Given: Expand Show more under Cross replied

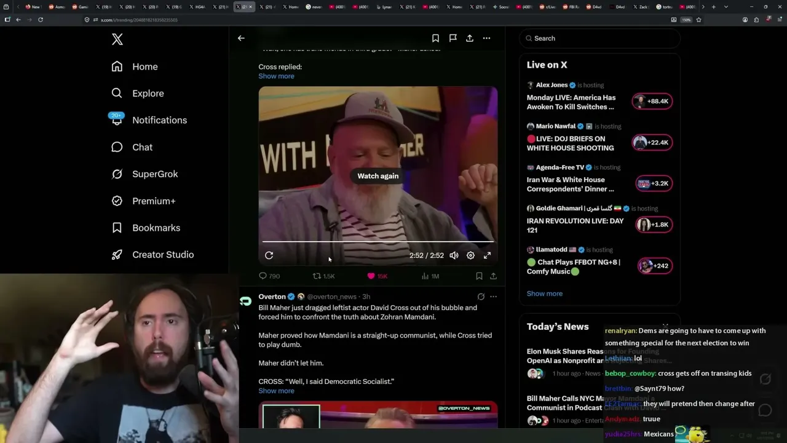Looking at the screenshot, I should (276, 76).
